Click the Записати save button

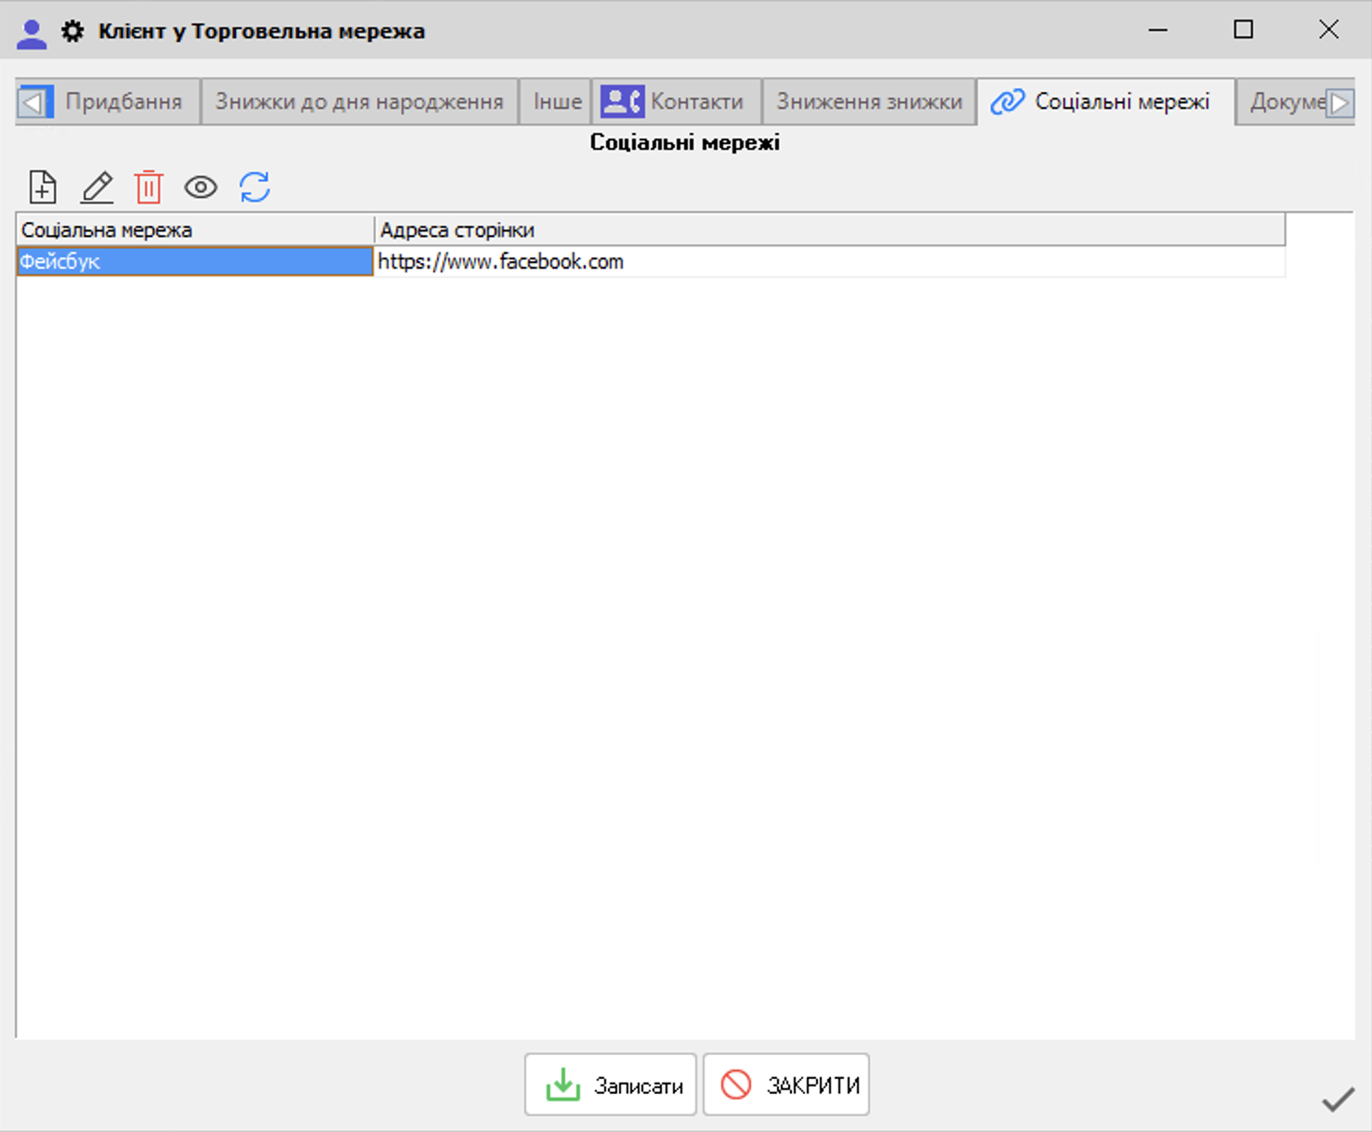[x=611, y=1085]
